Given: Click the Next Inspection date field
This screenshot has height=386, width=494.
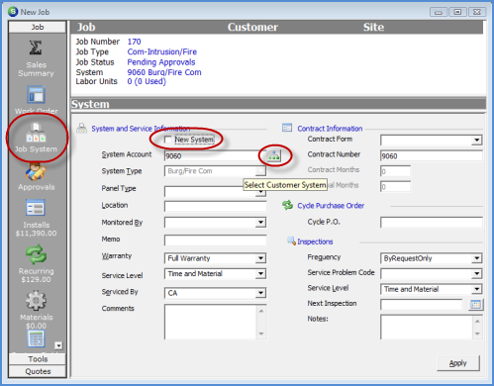Looking at the screenshot, I should point(422,305).
